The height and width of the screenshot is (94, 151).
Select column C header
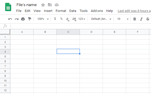click(68, 32)
